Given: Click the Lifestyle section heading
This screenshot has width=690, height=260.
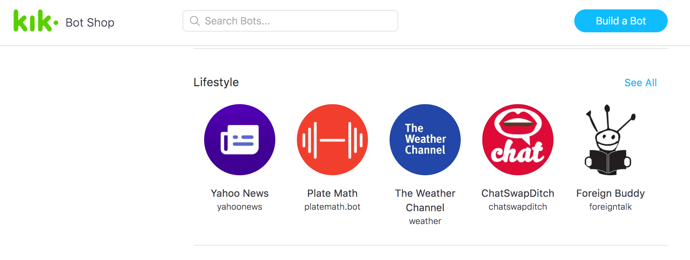Looking at the screenshot, I should [x=216, y=82].
